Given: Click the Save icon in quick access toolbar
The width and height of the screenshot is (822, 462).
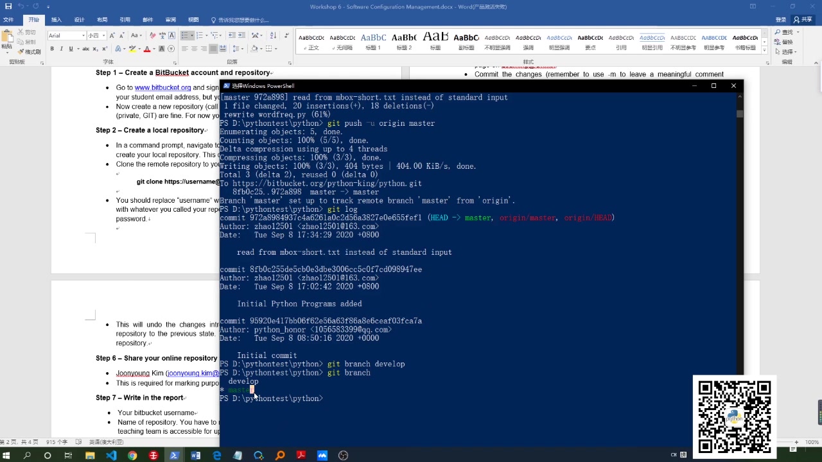Looking at the screenshot, I should point(8,6).
